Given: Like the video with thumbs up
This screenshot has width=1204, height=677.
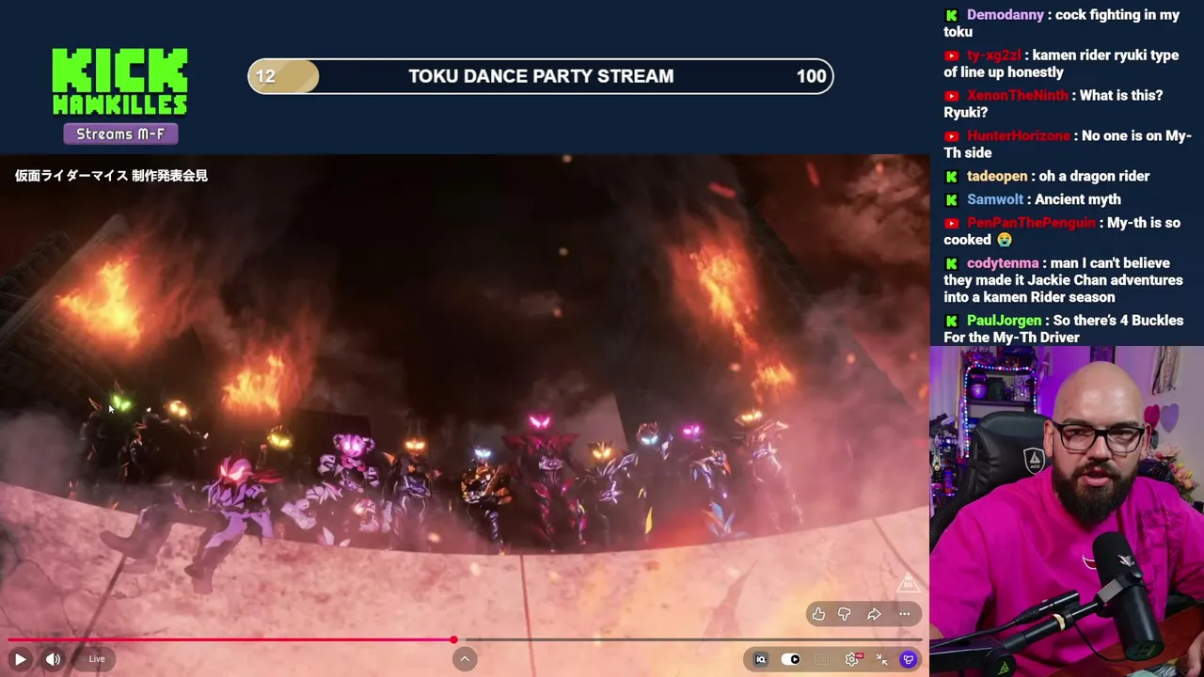Looking at the screenshot, I should point(818,614).
